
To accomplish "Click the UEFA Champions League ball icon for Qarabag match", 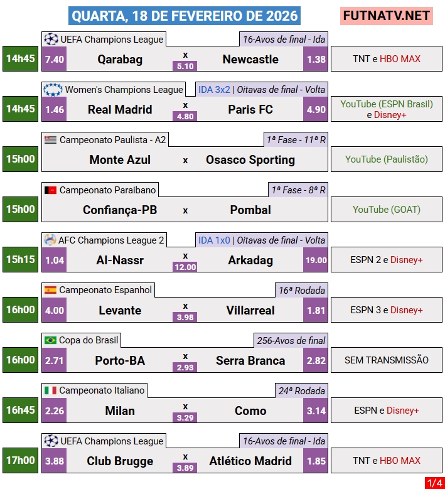I will 51,39.
